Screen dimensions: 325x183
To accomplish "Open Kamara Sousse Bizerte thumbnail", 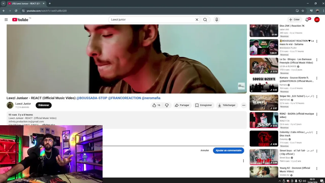I will (x=264, y=84).
